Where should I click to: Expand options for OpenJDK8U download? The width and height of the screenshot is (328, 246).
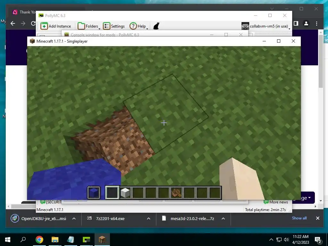point(74,218)
